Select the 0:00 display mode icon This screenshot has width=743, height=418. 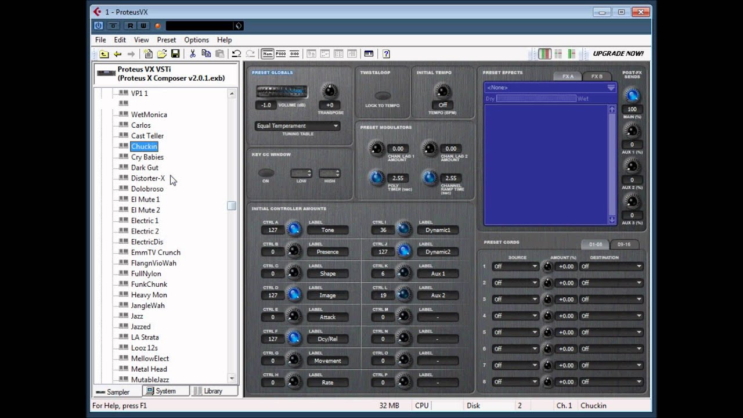pyautogui.click(x=294, y=54)
